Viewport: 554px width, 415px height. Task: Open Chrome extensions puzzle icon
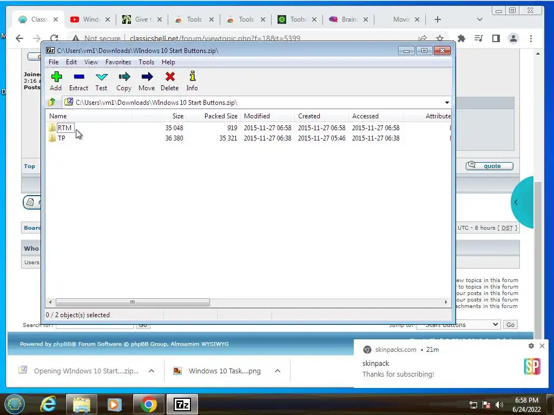pyautogui.click(x=461, y=38)
